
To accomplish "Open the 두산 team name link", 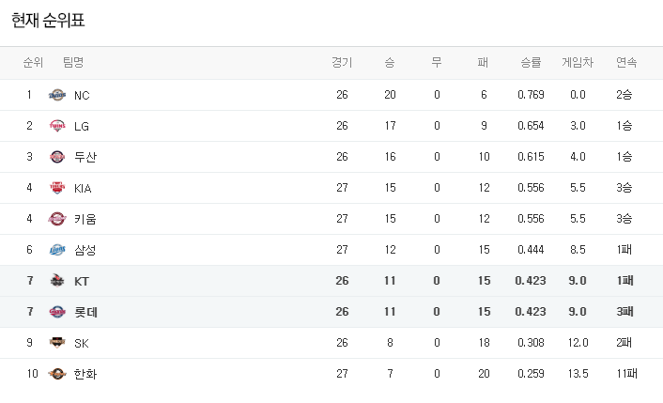I will 85,157.
